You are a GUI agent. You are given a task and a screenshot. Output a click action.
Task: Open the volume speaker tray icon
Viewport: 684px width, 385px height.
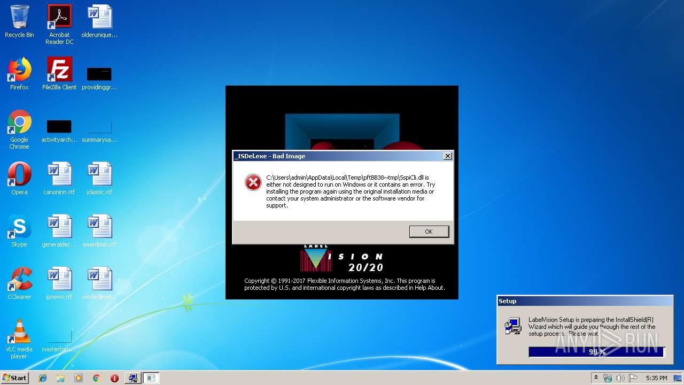coord(620,378)
